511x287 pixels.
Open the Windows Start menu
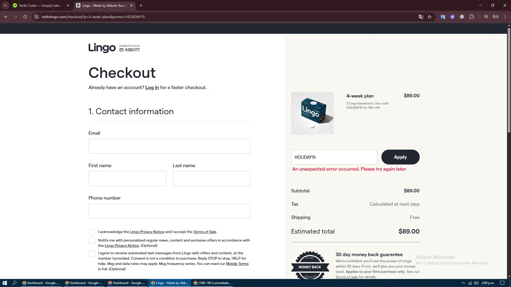click(5, 283)
